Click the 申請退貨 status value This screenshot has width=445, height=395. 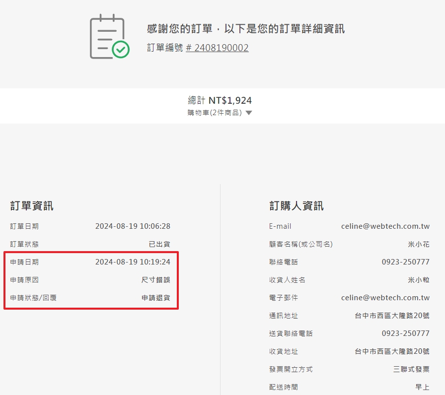pos(156,298)
